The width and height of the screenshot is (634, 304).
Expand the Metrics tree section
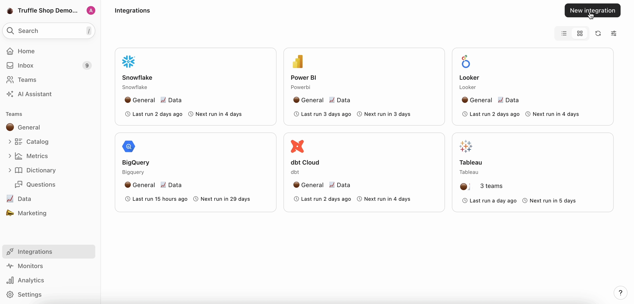coord(10,156)
